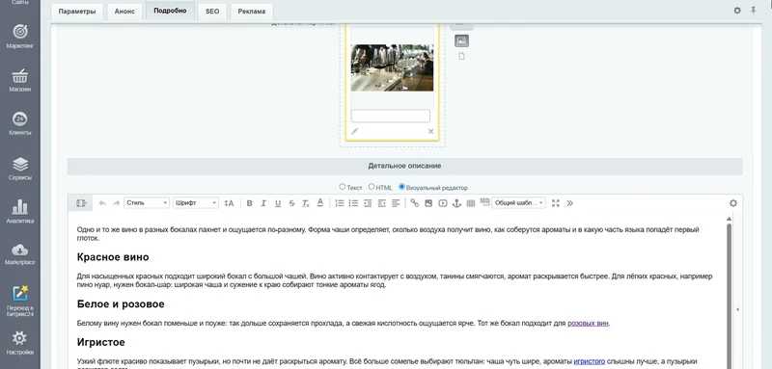772x369 pixels.
Task: Toggle underline formatting
Action: click(x=278, y=203)
